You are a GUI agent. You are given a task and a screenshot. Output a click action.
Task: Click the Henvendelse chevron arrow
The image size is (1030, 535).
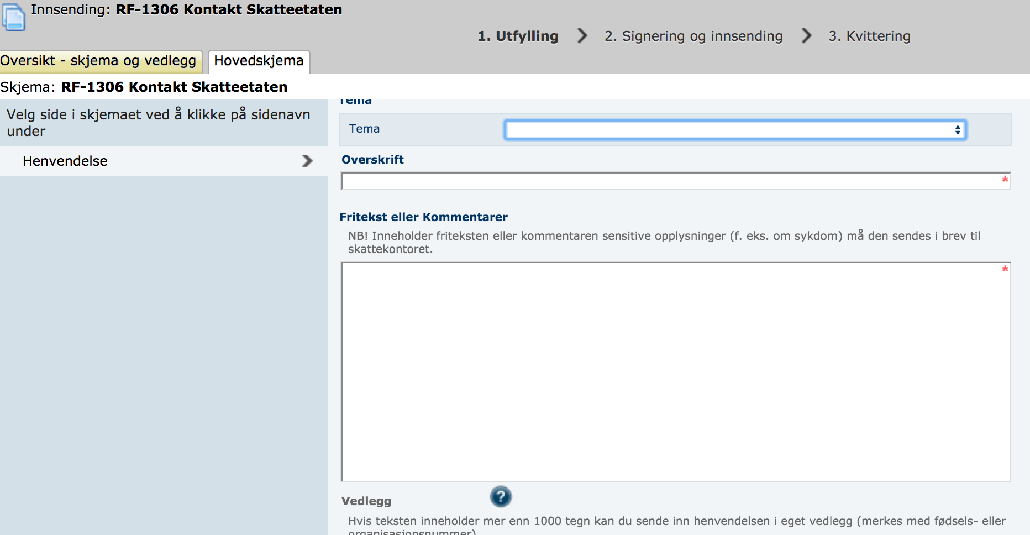click(307, 161)
